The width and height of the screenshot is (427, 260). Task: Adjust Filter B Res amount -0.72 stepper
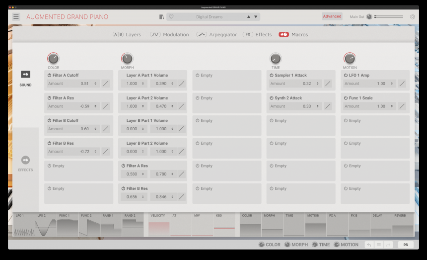tap(95, 152)
